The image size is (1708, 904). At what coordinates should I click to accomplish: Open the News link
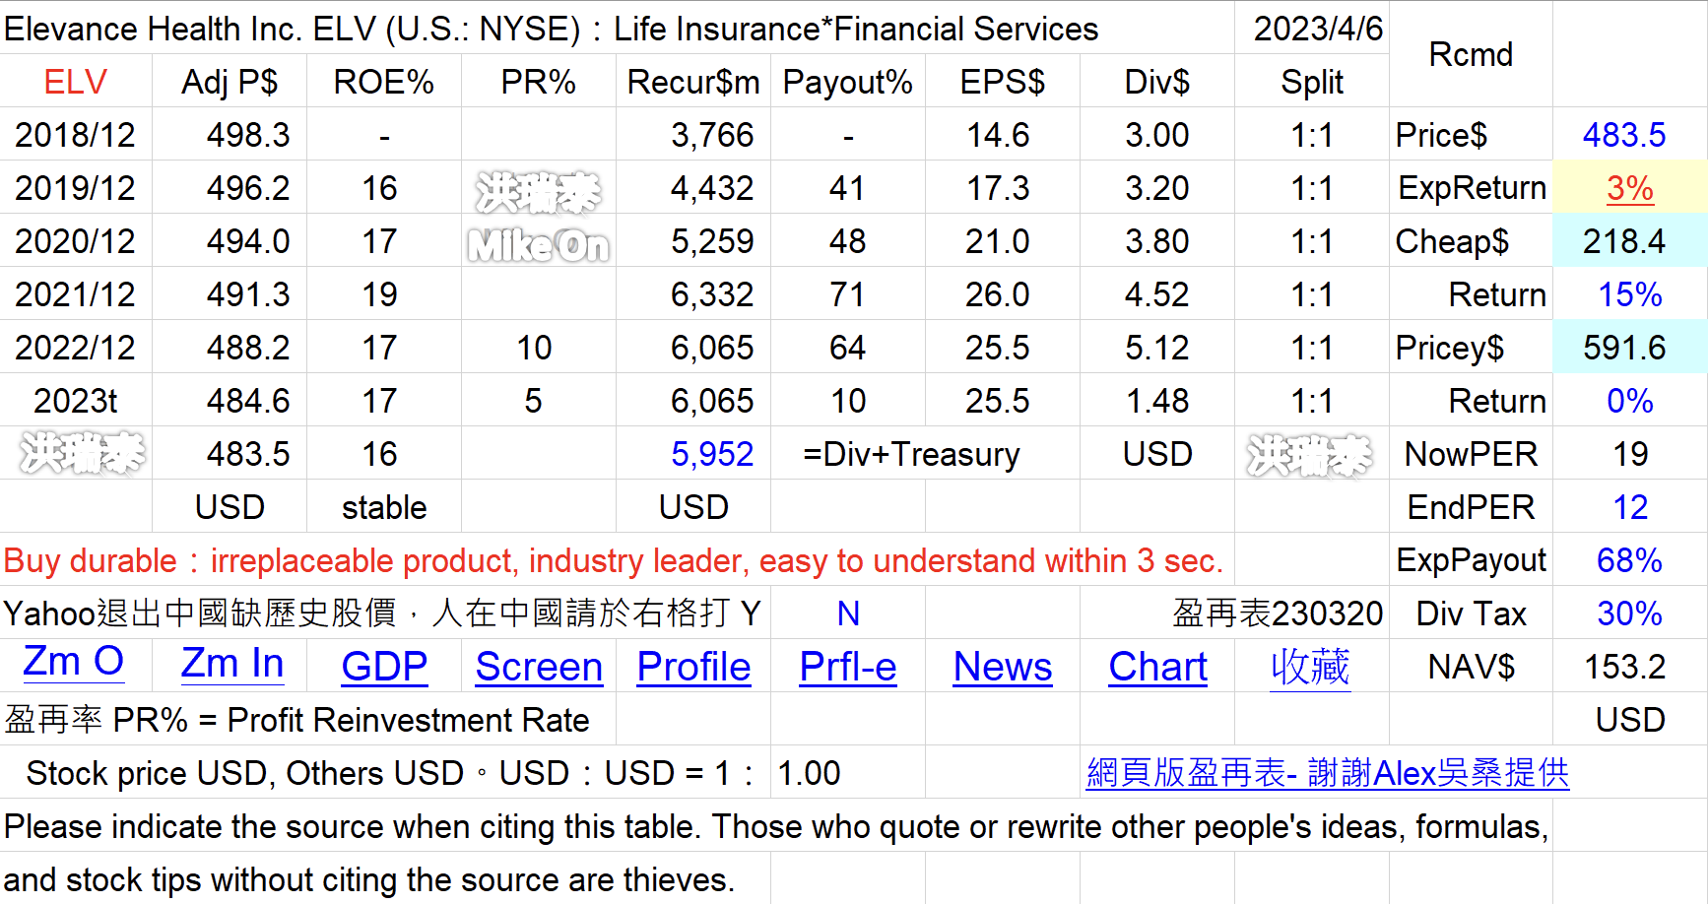pyautogui.click(x=1003, y=667)
